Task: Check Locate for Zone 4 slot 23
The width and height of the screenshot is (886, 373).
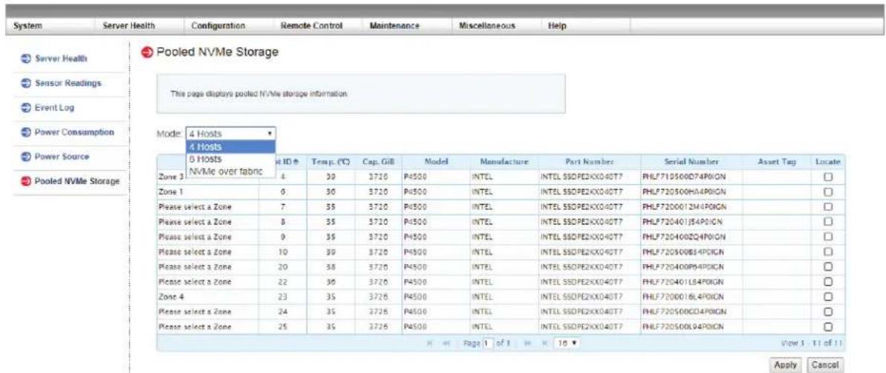Action: tap(828, 297)
